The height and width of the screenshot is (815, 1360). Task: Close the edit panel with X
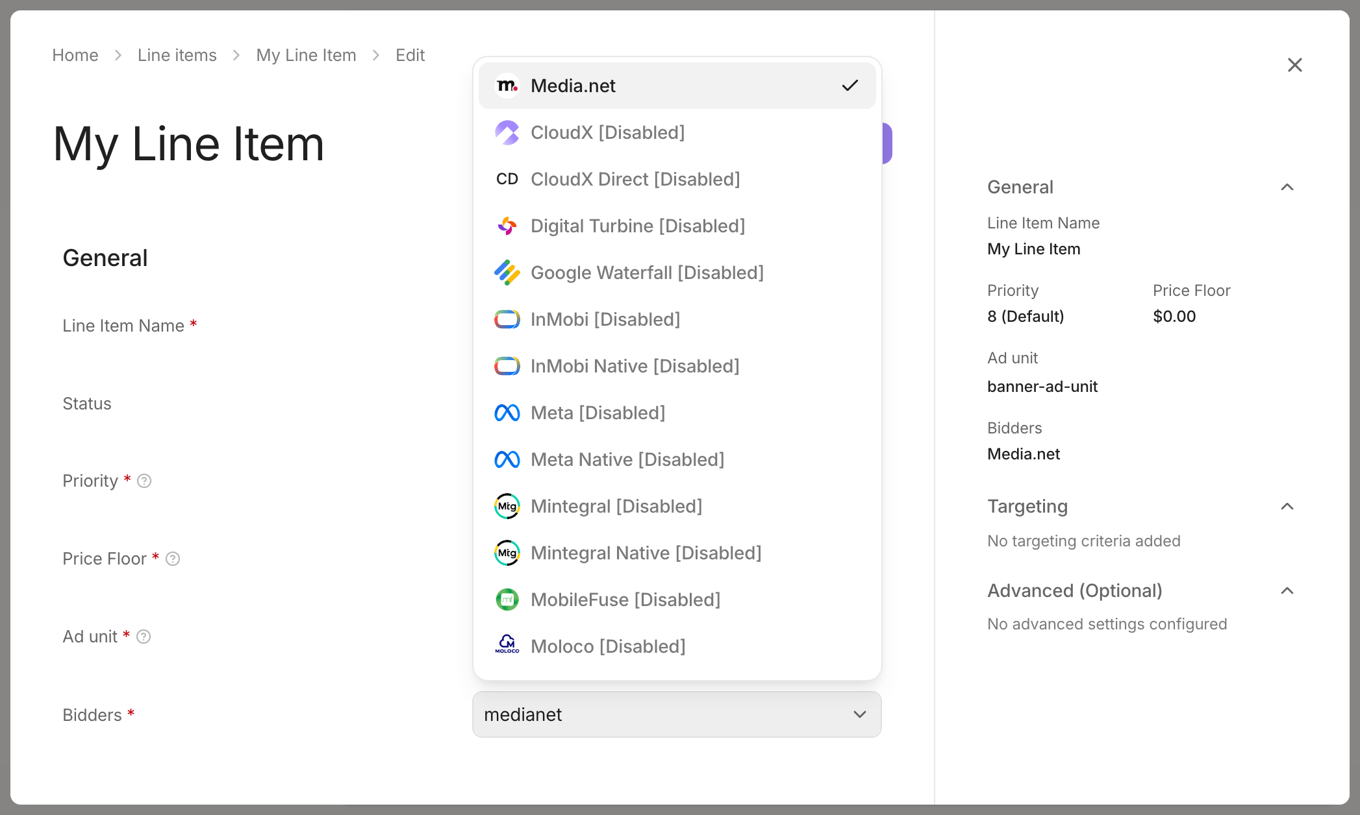tap(1295, 65)
